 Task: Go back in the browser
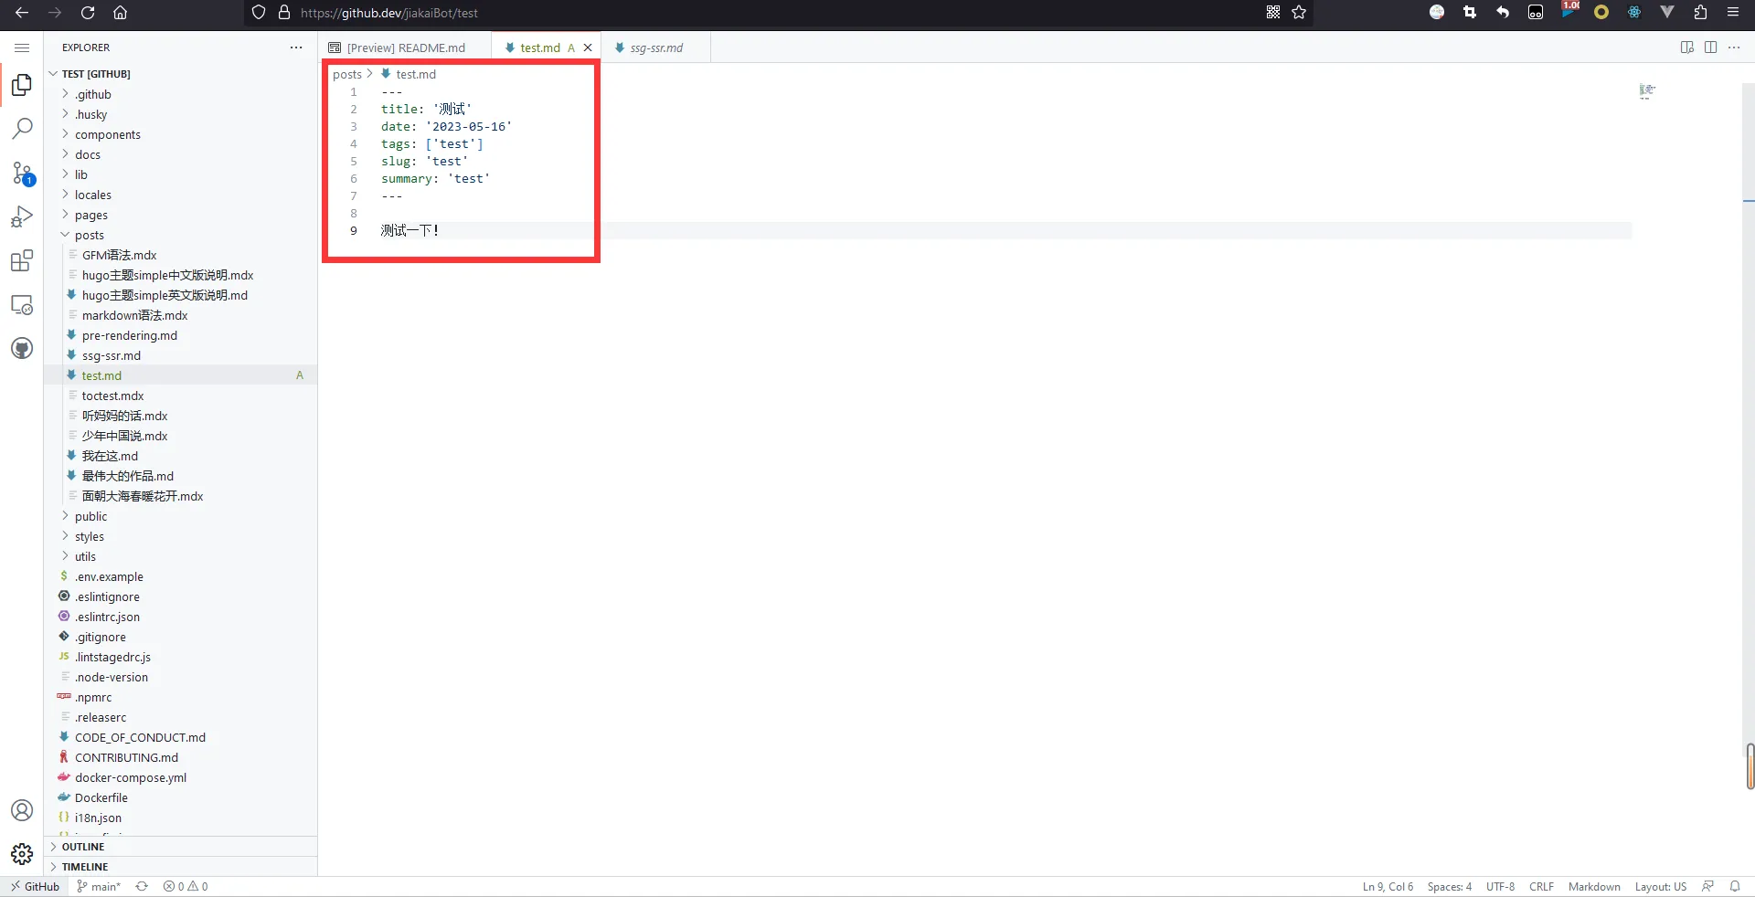click(x=22, y=13)
